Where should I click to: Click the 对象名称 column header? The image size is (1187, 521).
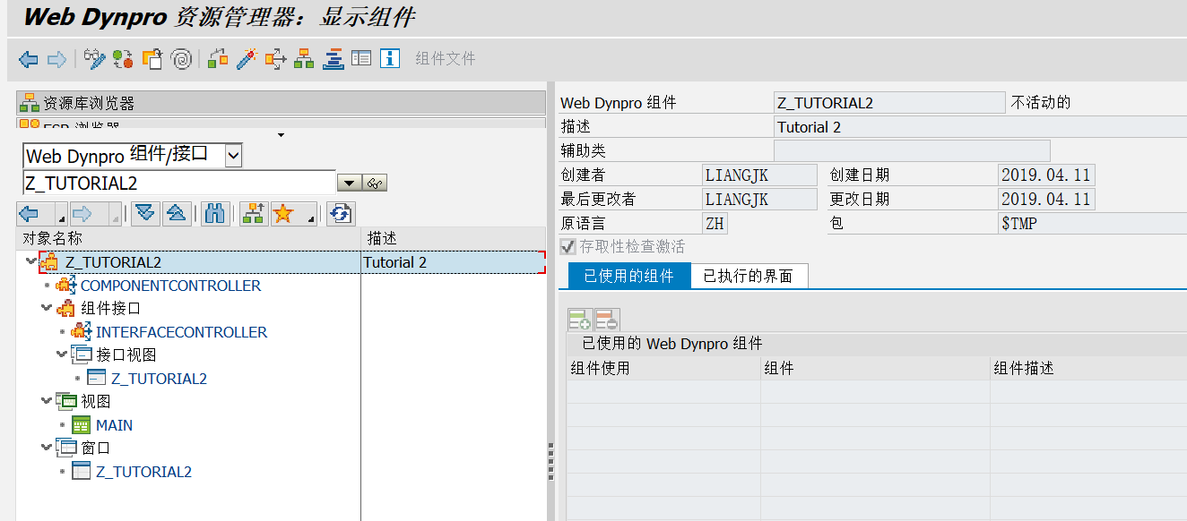(x=188, y=238)
